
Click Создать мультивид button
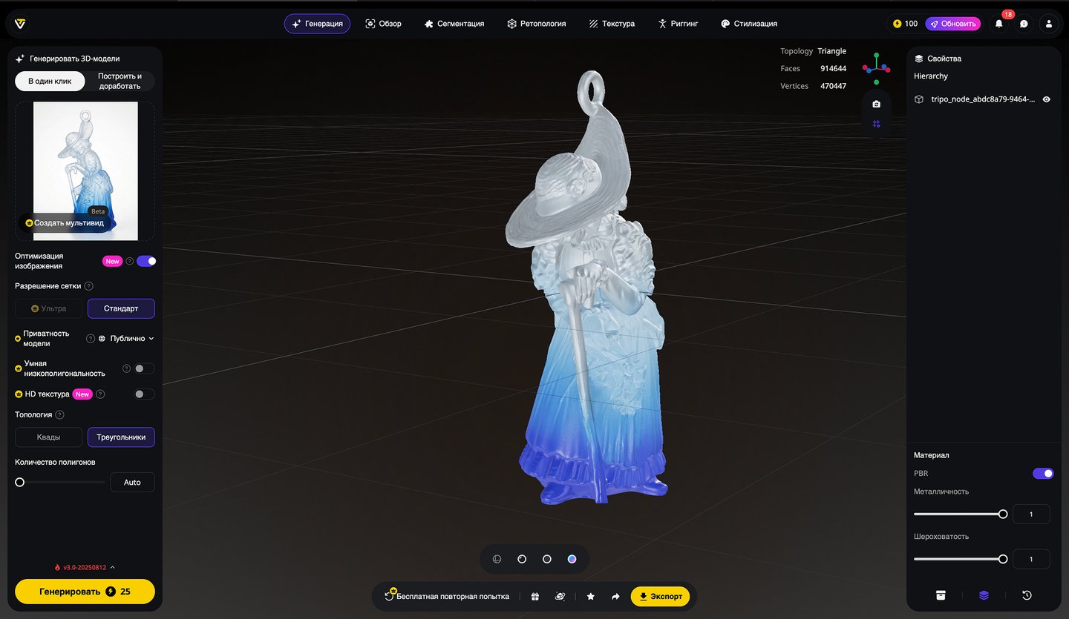click(65, 222)
